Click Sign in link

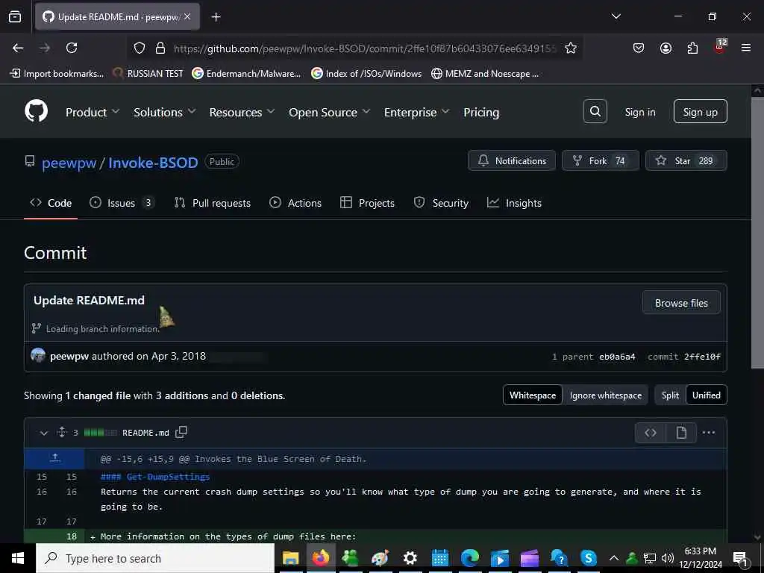[x=639, y=112]
